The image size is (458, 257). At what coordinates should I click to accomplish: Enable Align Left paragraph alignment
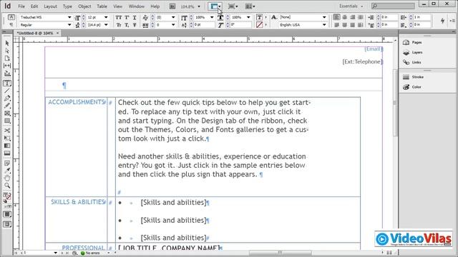coord(336,17)
